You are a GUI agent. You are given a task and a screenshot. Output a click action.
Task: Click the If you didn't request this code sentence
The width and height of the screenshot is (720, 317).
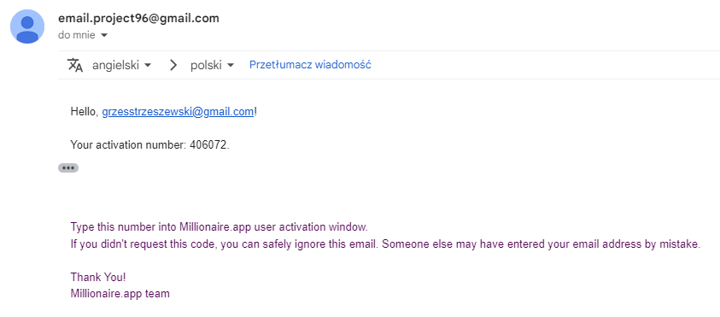[385, 244]
